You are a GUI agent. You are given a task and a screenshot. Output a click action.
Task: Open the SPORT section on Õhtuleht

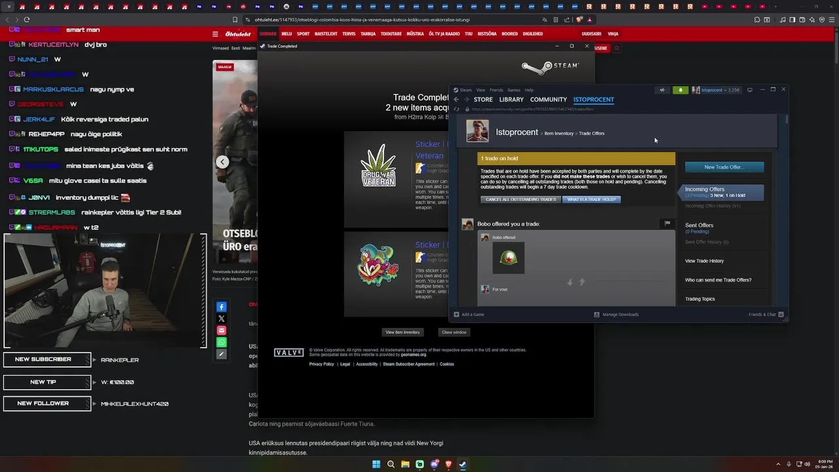tap(303, 34)
